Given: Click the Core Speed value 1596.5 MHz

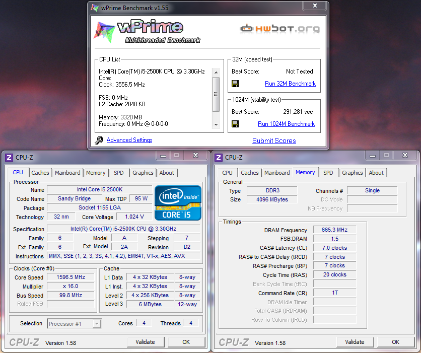Looking at the screenshot, I should pos(71,277).
